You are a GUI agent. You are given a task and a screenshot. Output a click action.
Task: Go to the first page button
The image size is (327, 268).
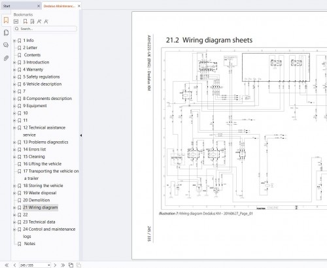click(x=7, y=265)
